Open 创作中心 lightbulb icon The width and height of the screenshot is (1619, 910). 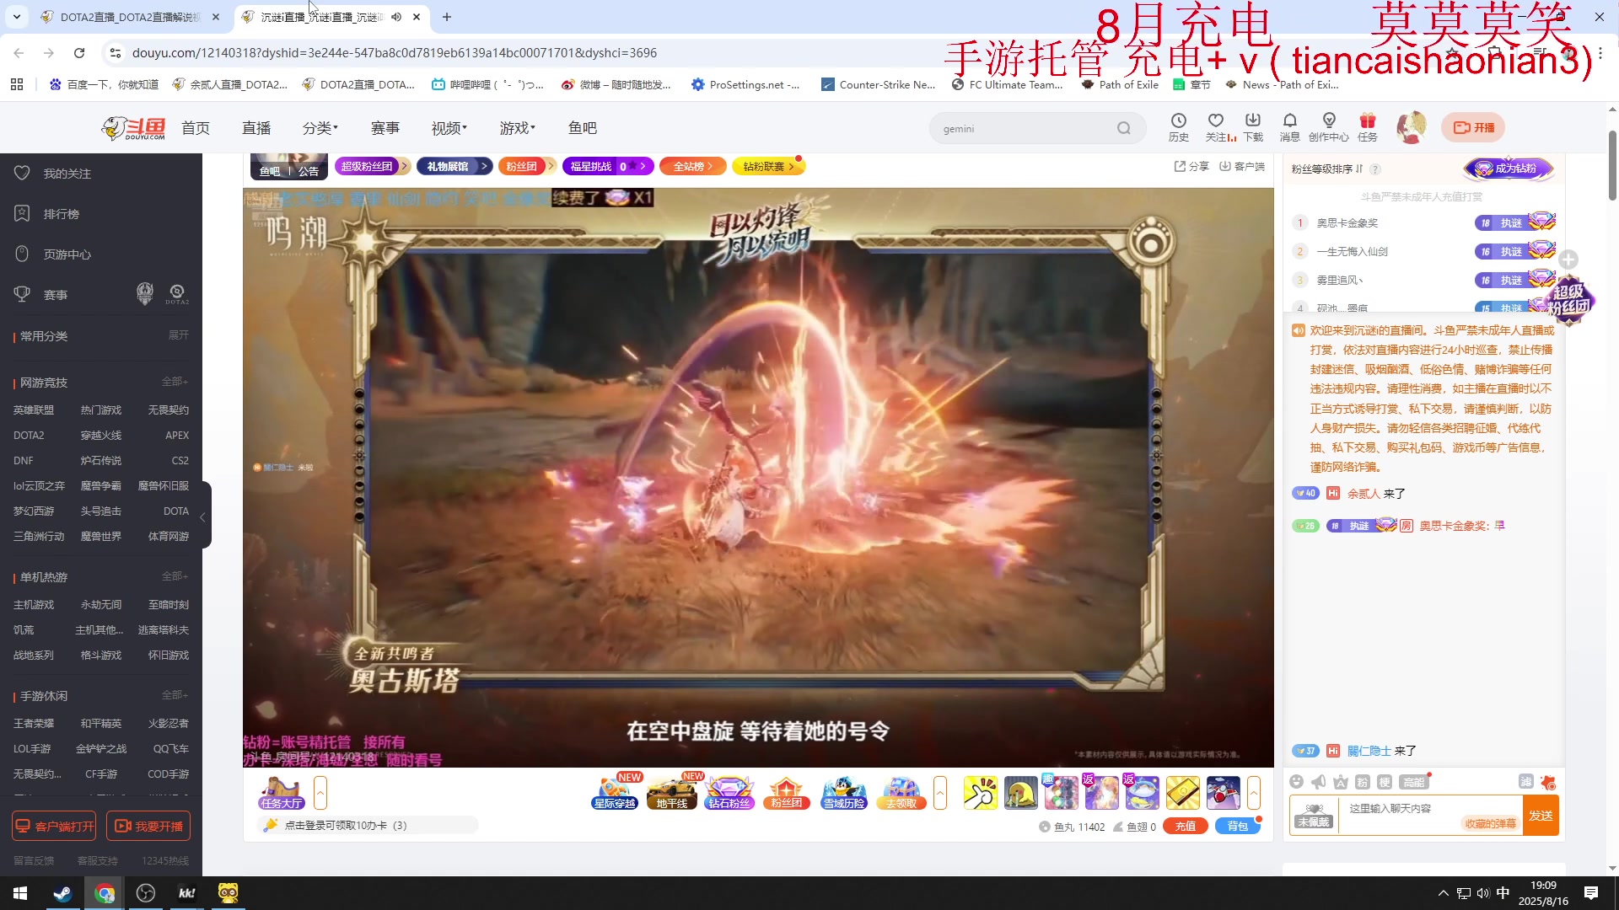click(1329, 127)
